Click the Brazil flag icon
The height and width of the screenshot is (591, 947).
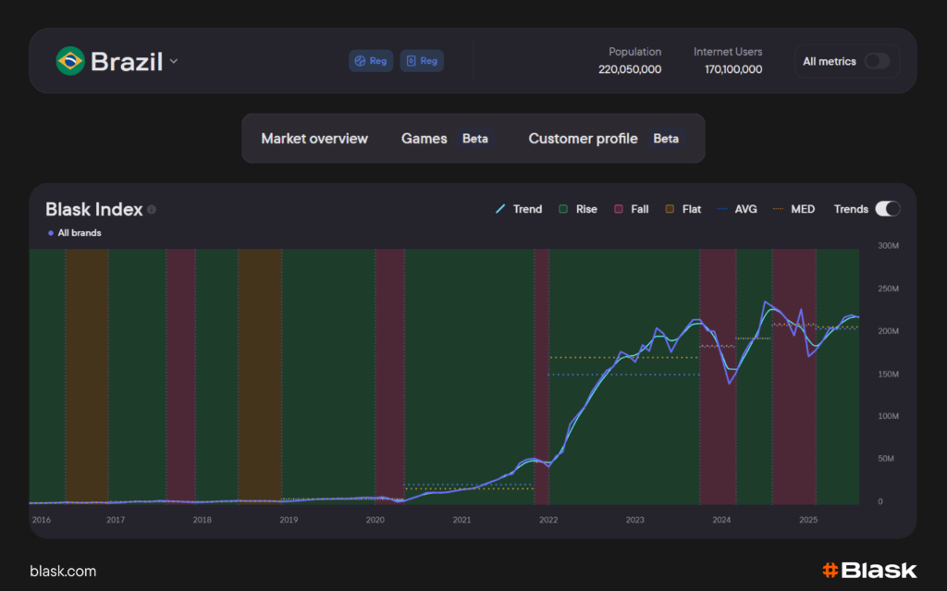(x=69, y=61)
